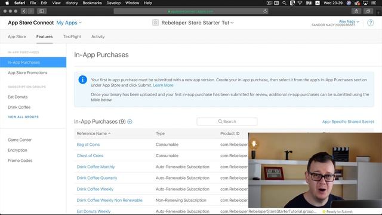Open the Apple menu
The width and height of the screenshot is (382, 215).
click(7, 3)
